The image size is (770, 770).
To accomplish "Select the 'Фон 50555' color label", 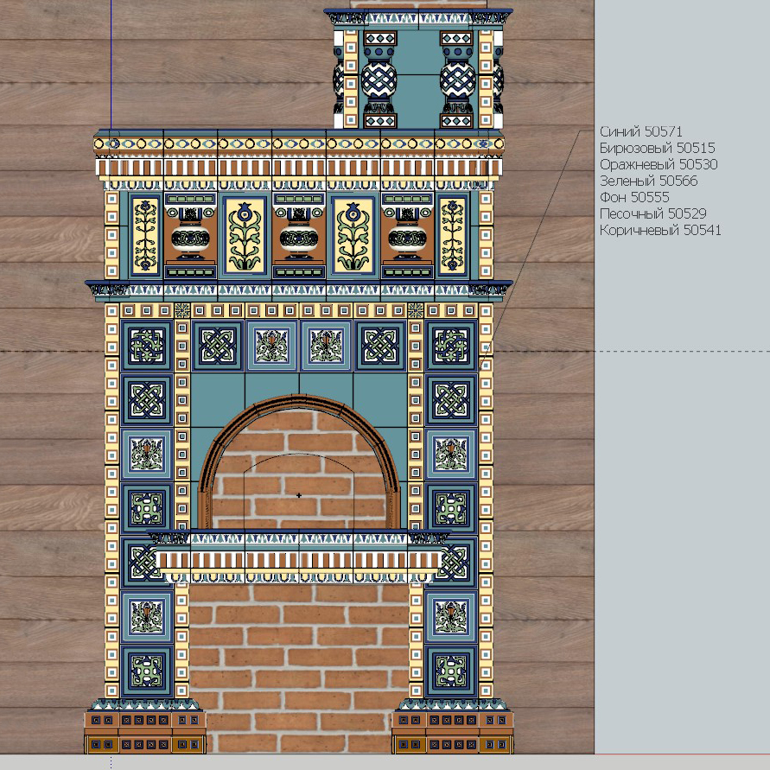I will pos(634,197).
